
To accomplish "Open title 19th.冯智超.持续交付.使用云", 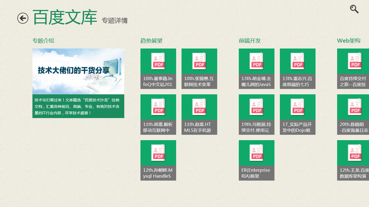I will click(x=257, y=127).
